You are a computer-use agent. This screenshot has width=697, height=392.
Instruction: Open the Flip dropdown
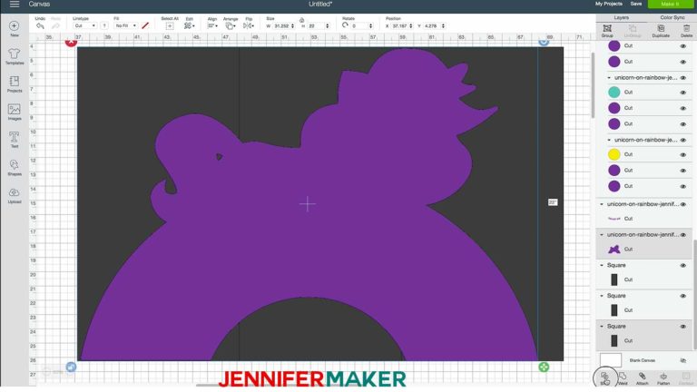(x=249, y=25)
